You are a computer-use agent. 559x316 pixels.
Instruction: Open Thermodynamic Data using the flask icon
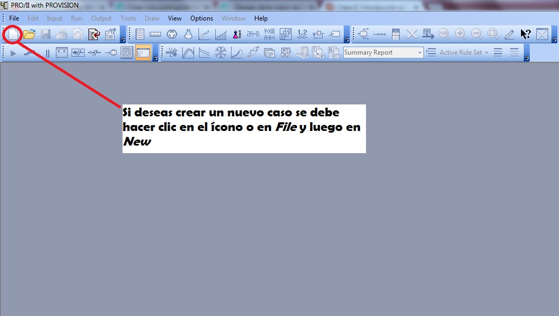click(x=188, y=34)
